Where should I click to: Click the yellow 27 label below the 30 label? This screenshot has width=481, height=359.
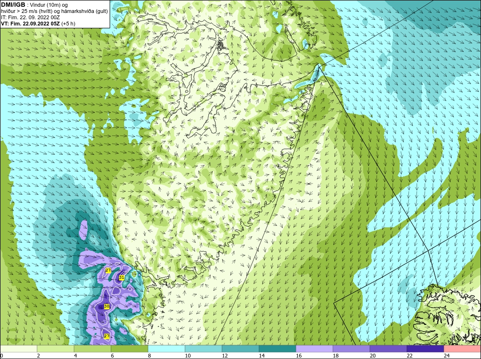pos(106,336)
